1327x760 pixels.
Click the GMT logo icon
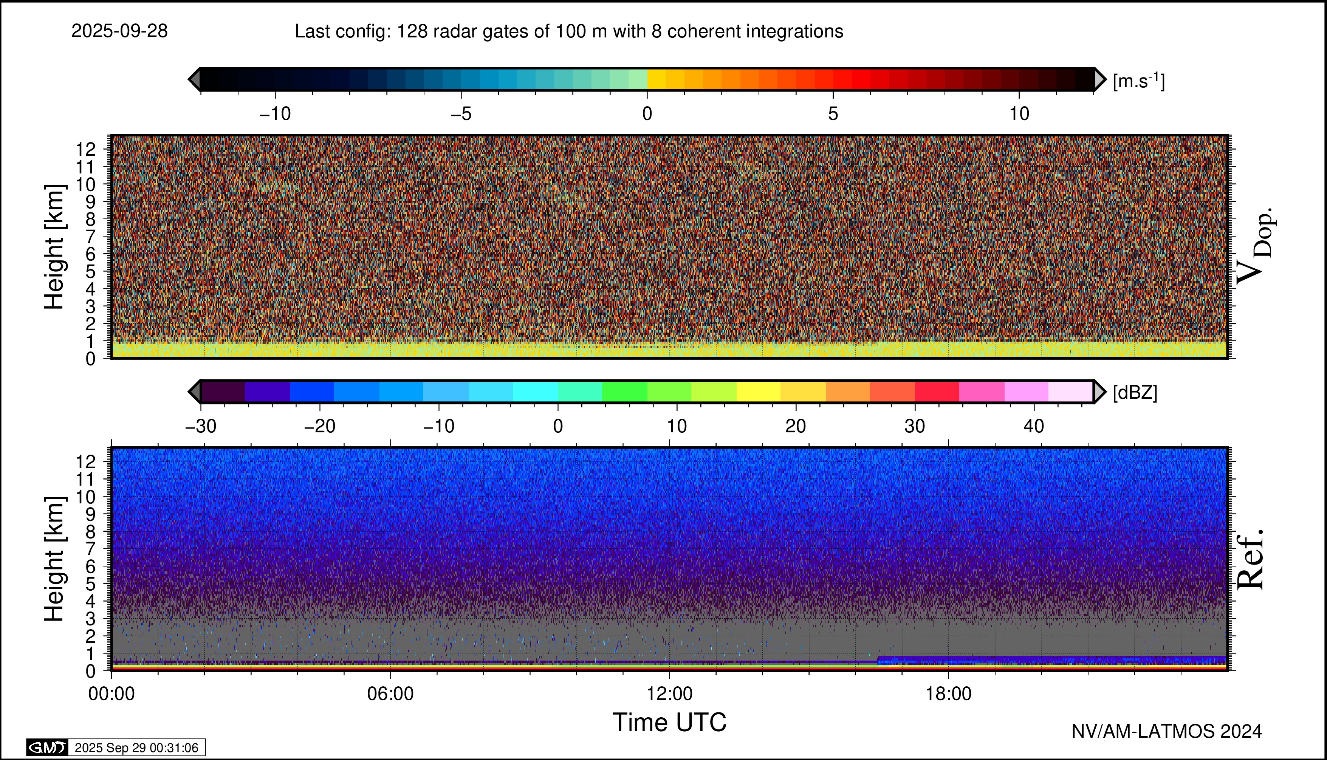[x=47, y=748]
